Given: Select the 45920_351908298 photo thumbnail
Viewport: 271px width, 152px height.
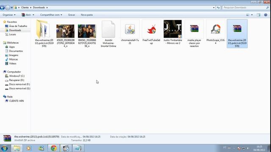Looking at the screenshot, I should click(x=65, y=31).
